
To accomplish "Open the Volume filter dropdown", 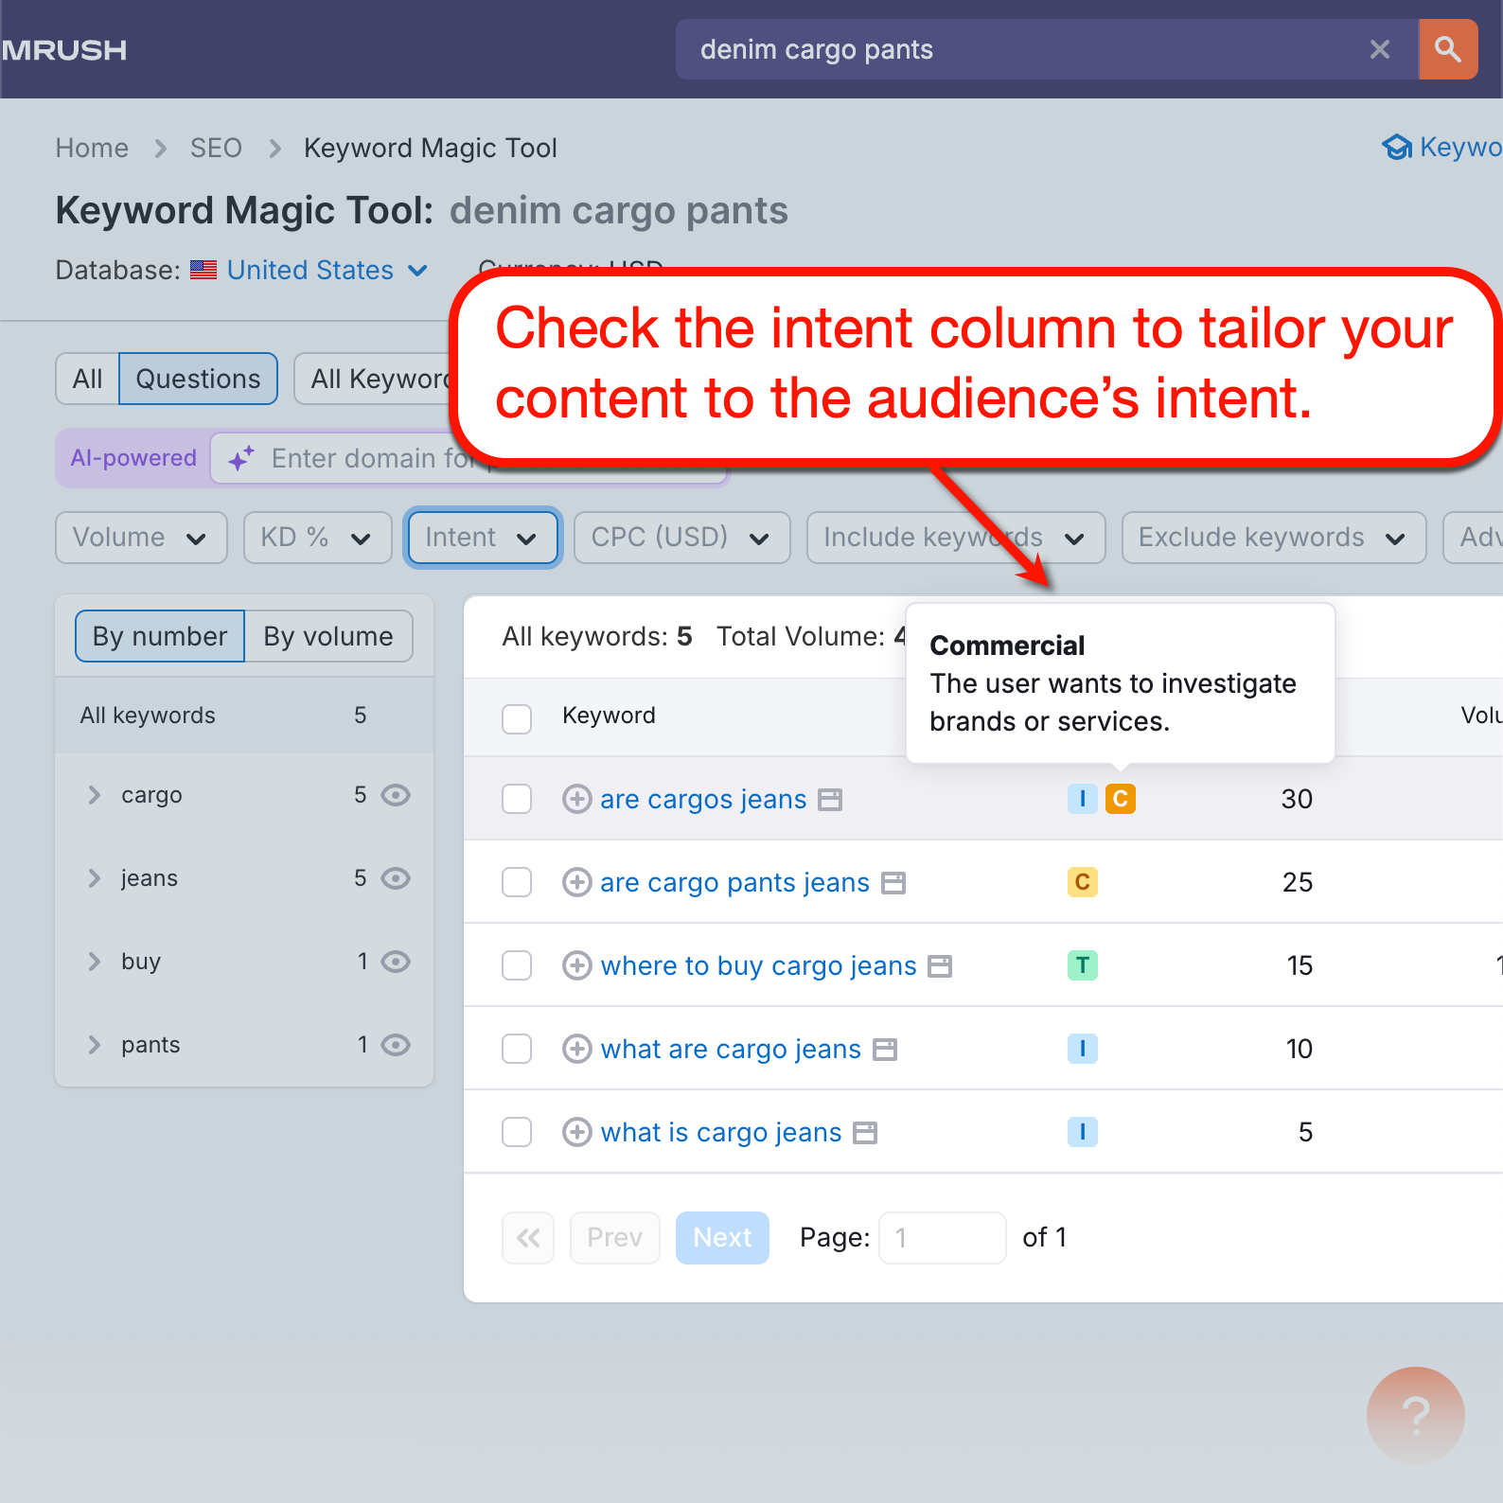I will 141,538.
